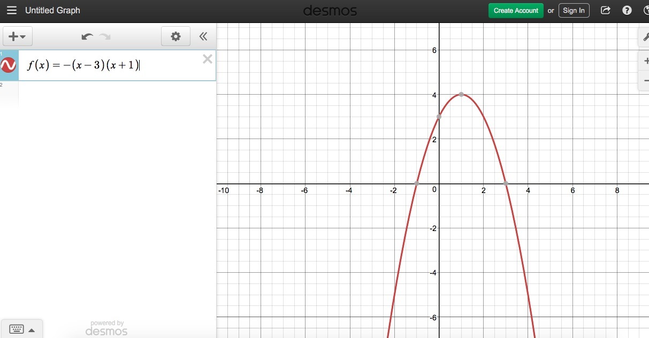Undo the last action
This screenshot has width=649, height=338.
[87, 36]
